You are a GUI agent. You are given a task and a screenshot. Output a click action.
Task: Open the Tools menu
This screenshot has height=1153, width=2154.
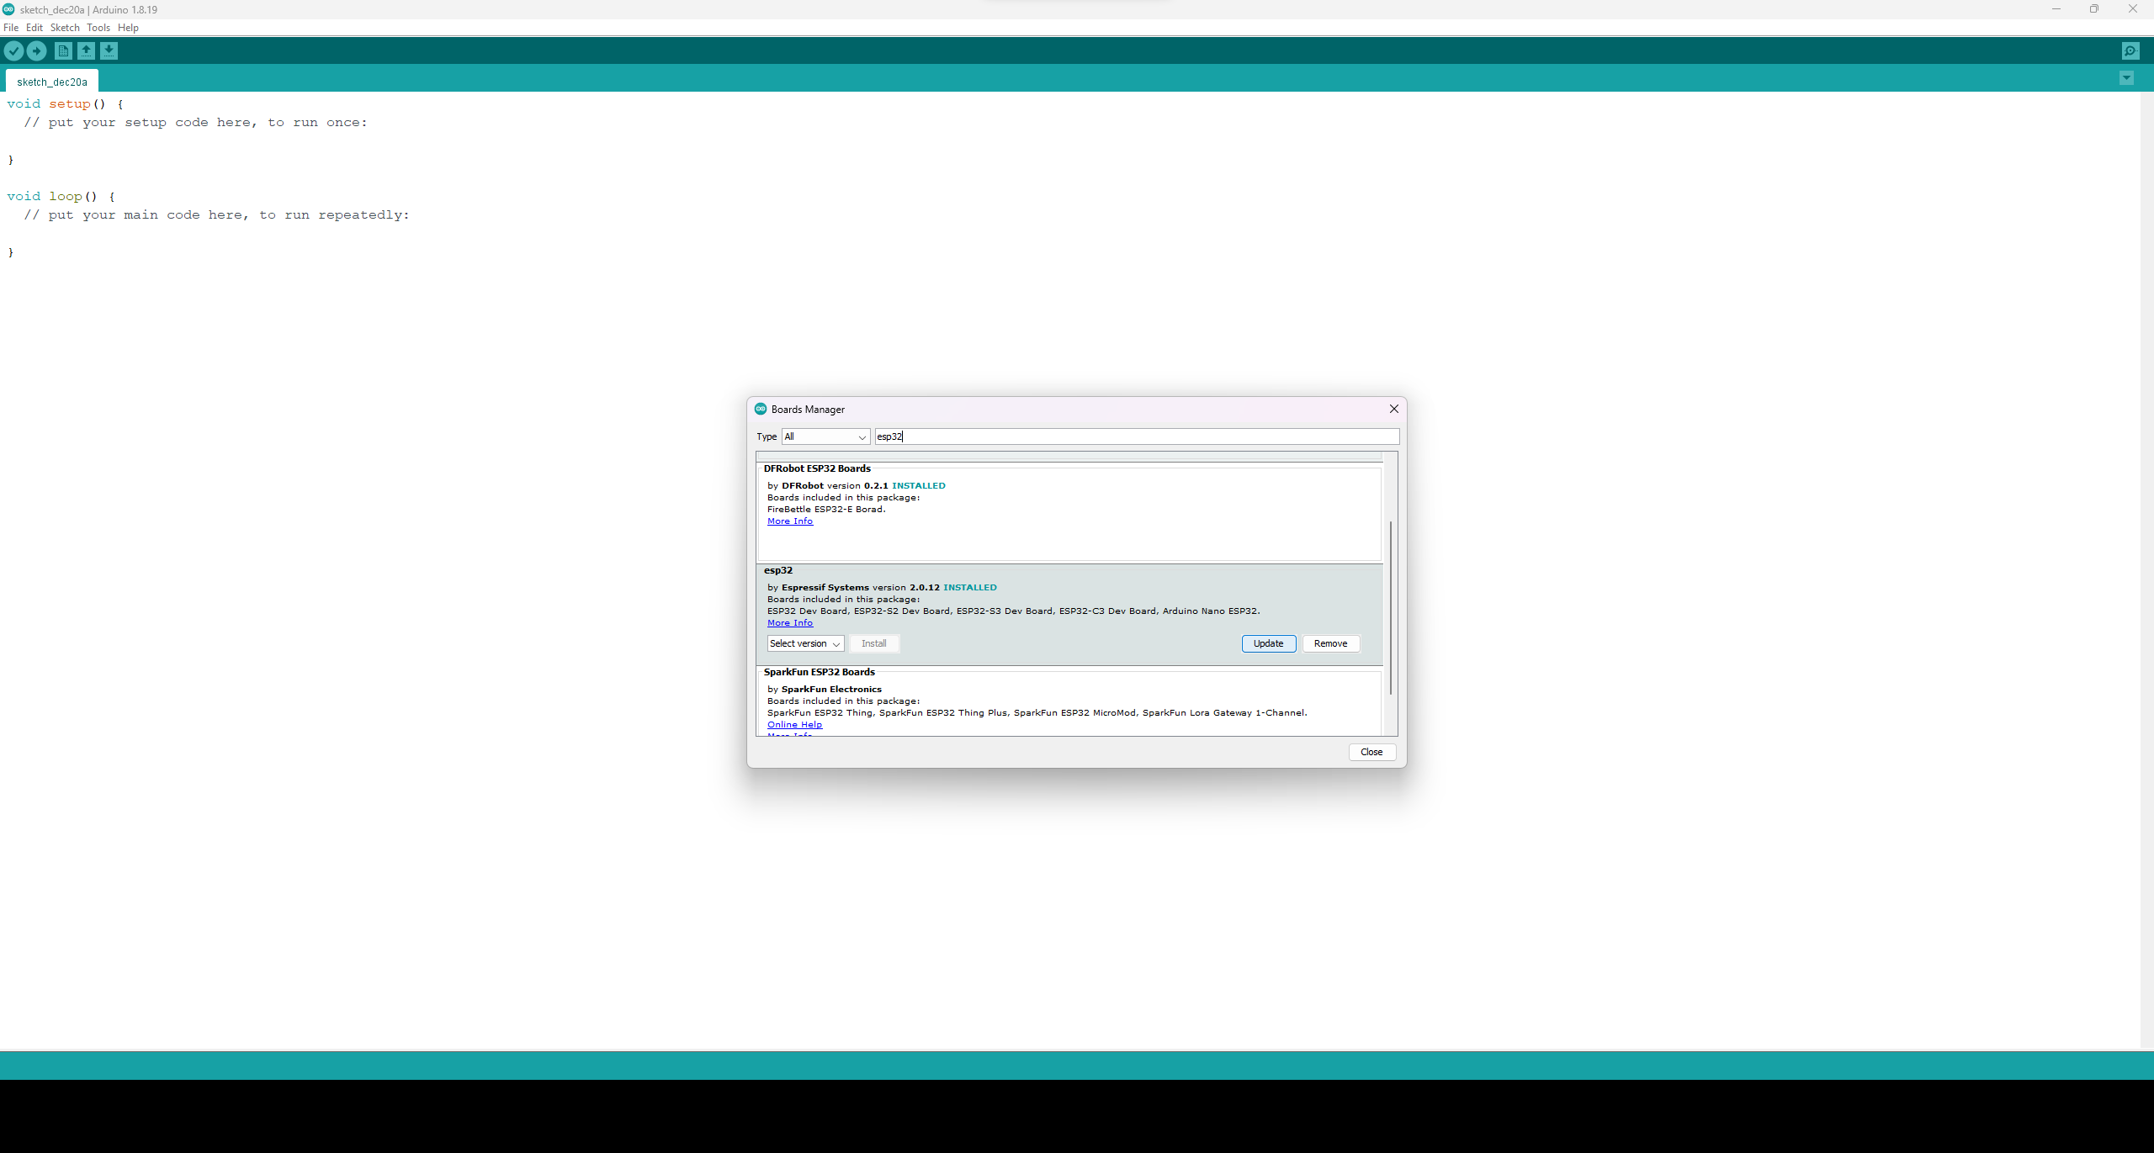tap(98, 28)
